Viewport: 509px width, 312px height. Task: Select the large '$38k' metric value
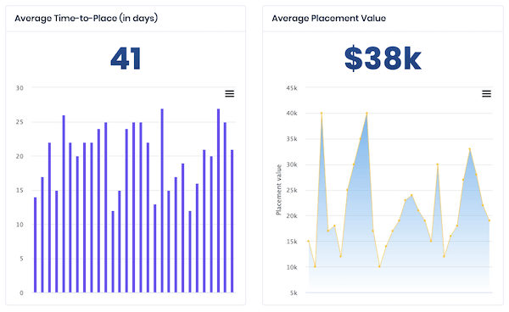point(383,58)
